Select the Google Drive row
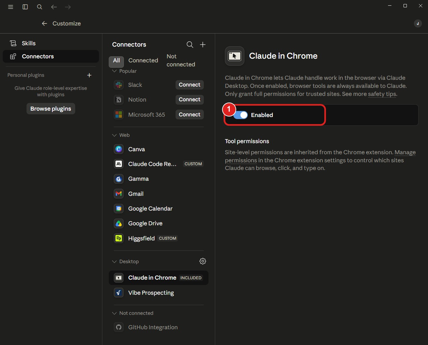The height and width of the screenshot is (345, 428). tap(158, 223)
